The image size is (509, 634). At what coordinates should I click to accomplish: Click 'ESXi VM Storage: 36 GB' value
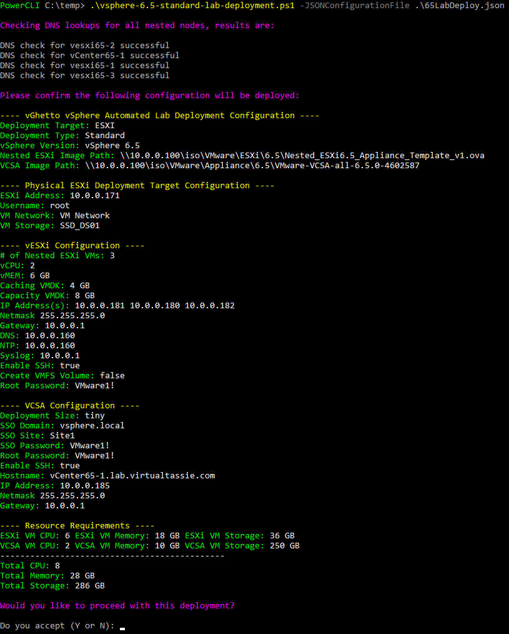240,536
